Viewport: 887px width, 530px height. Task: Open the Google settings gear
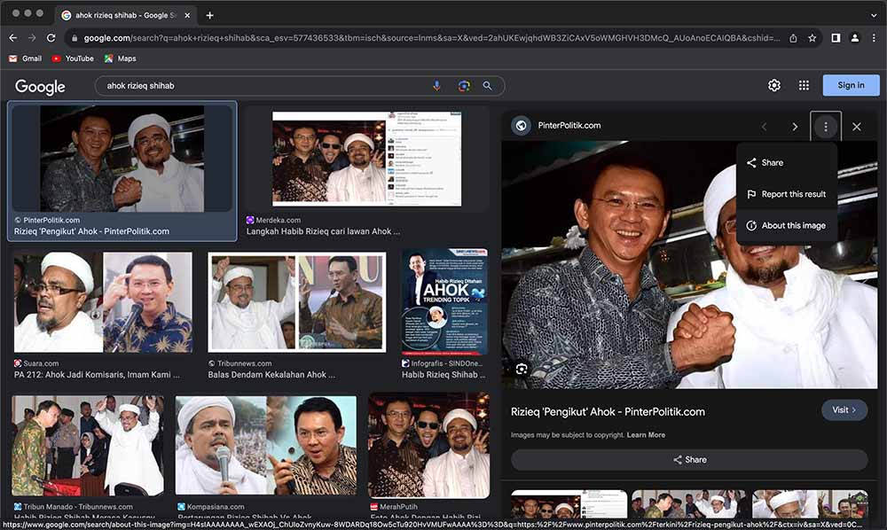(x=774, y=85)
